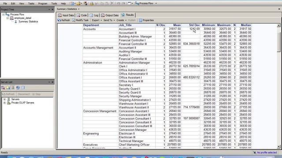Image resolution: width=282 pixels, height=158 pixels.
Task: Switch to the Input Data tab
Action: pos(66,15)
